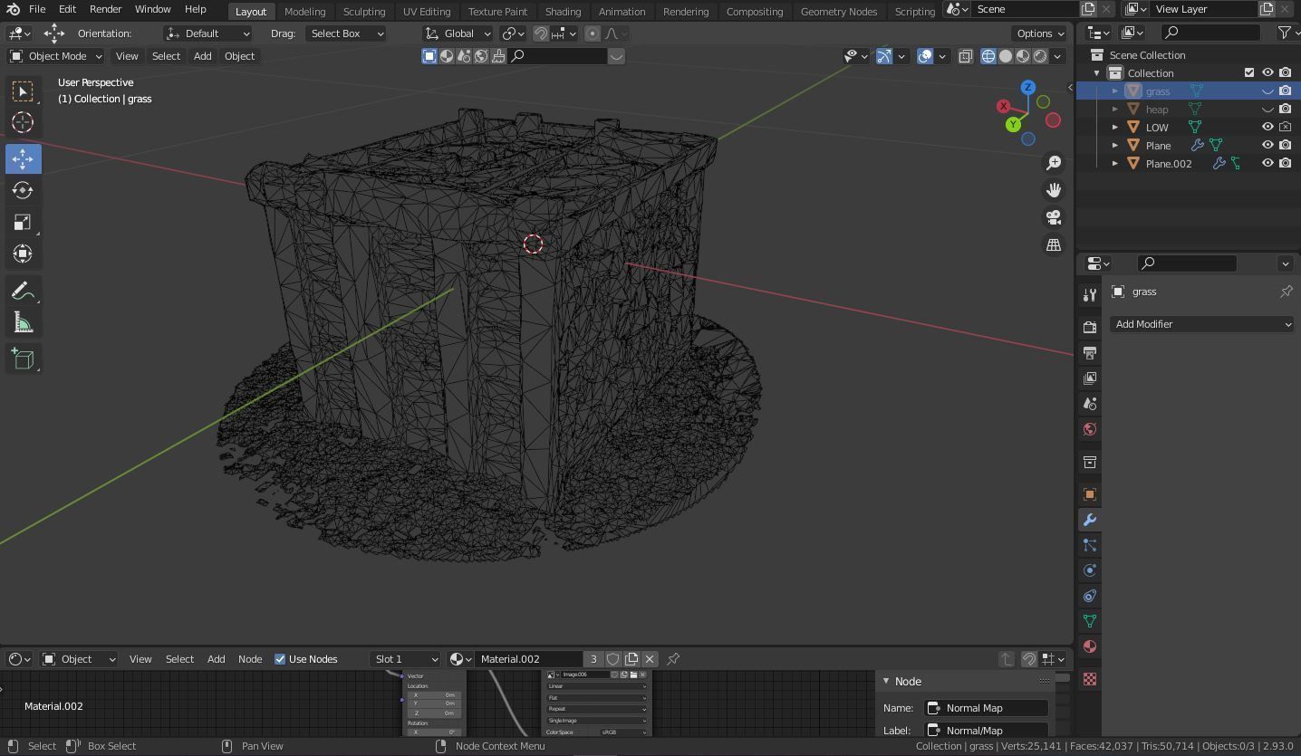Switch to Solid viewport shading
Viewport: 1301px width, 756px height.
[x=1006, y=56]
